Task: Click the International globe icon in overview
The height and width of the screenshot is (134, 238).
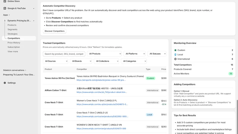Action: pos(175,59)
